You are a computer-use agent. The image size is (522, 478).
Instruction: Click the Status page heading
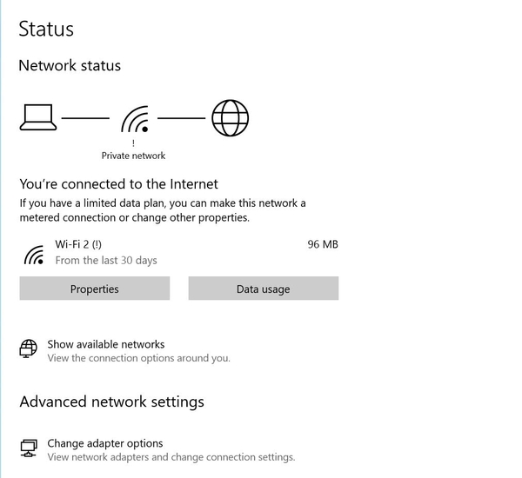tap(46, 29)
